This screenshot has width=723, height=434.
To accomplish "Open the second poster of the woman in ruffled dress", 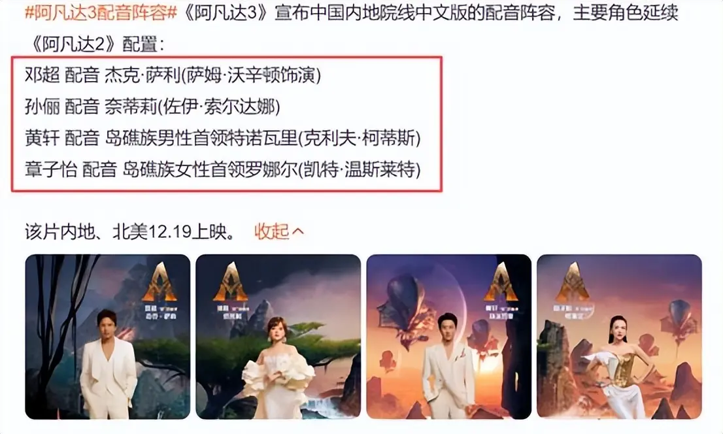I will [278, 337].
